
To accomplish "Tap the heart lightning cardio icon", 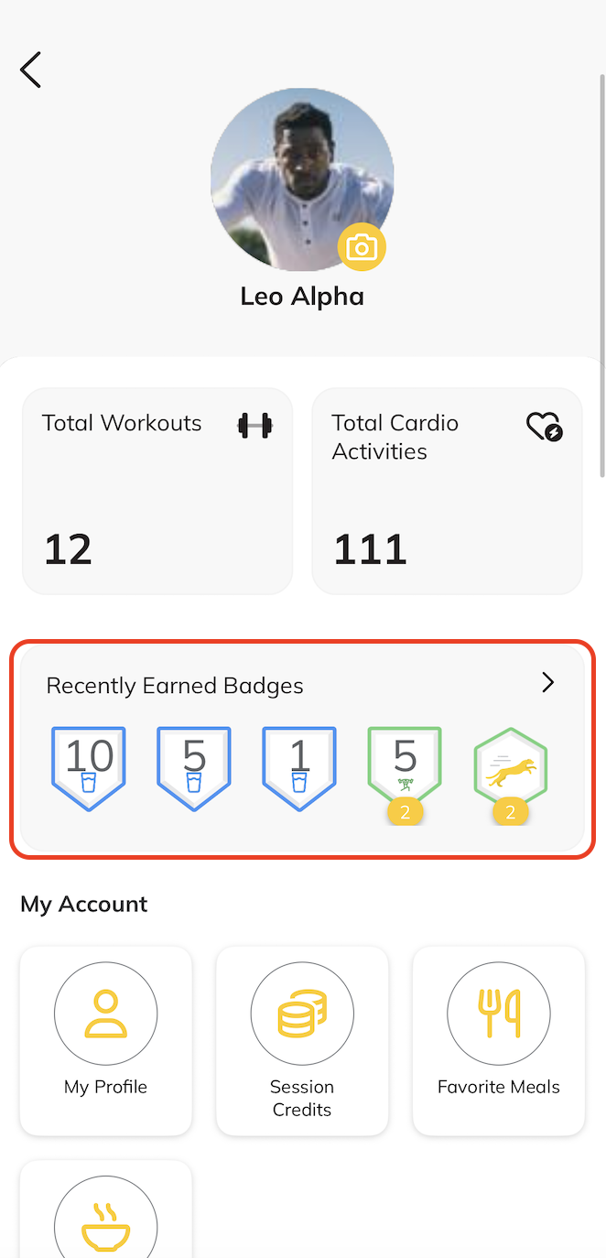I will point(544,427).
